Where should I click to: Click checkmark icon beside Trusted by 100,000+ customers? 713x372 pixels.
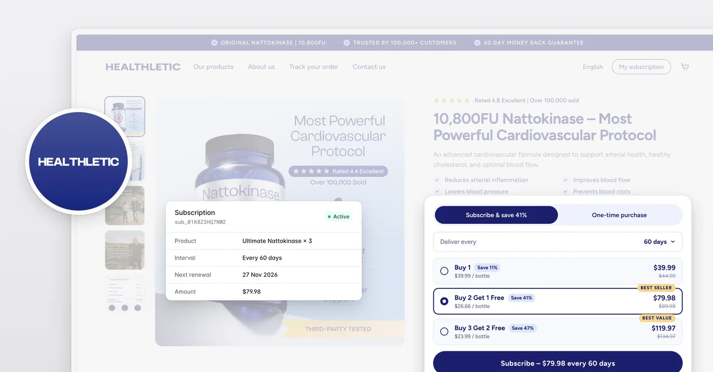(x=346, y=42)
